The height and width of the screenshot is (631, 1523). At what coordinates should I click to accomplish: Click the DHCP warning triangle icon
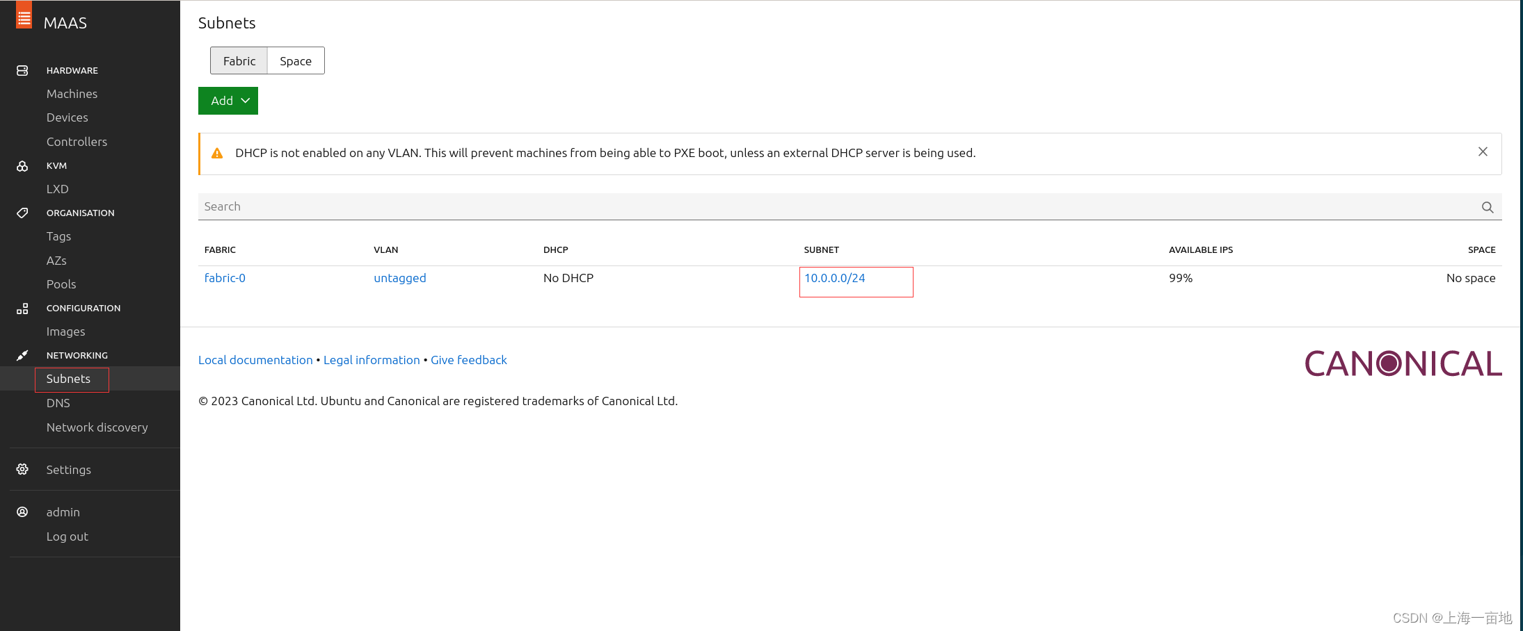[x=217, y=153]
